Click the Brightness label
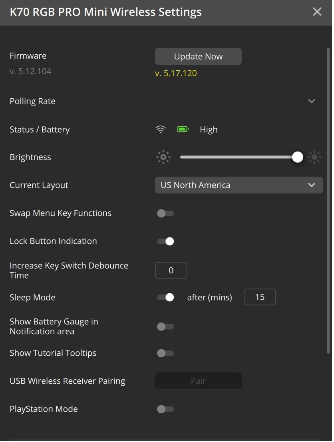The height and width of the screenshot is (442, 334). click(30, 157)
